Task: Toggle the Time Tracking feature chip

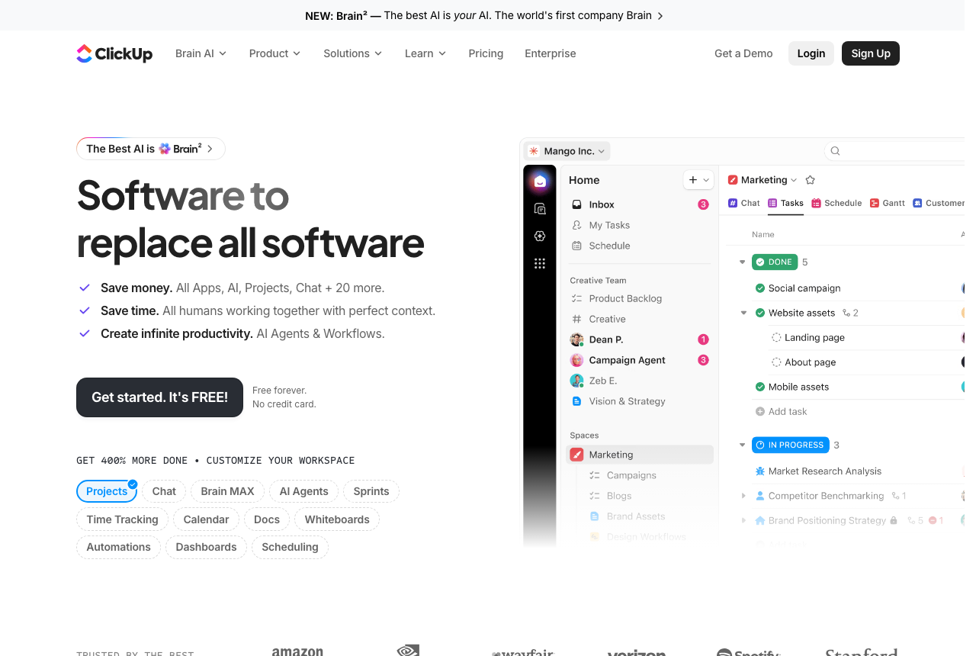Action: tap(122, 519)
